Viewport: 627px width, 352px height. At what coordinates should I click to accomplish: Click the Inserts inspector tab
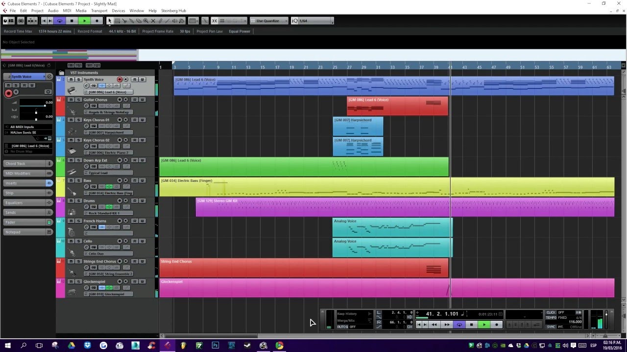pyautogui.click(x=28, y=183)
